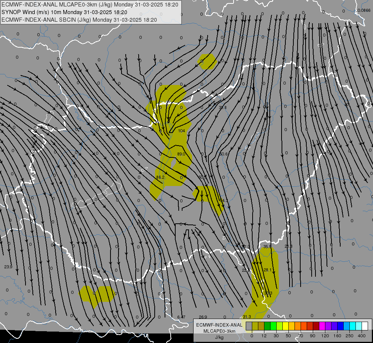Click the title line 'ECMWF-INDEX-ANAL MLCAPE0-3km (J/kg)'
Viewport: 373px width, 343px height.
pyautogui.click(x=57, y=5)
